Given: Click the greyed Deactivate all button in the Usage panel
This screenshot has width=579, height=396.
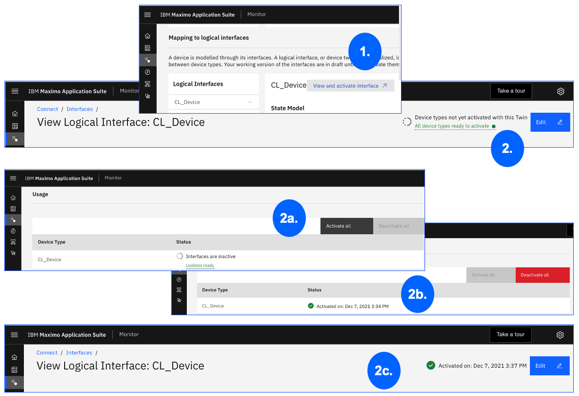Looking at the screenshot, I should [x=398, y=226].
